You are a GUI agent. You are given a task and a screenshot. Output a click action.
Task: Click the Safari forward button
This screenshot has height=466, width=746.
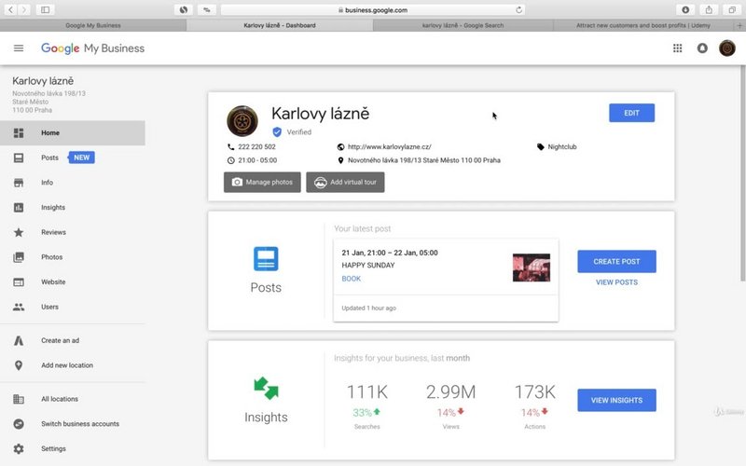pos(24,9)
